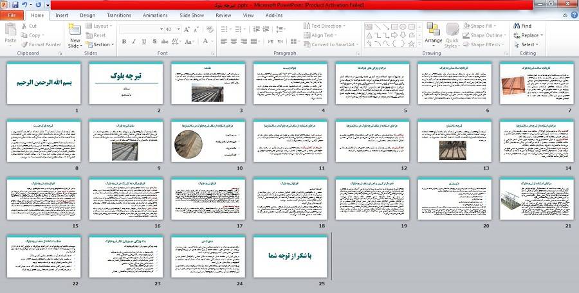Open the Review tab

[223, 15]
